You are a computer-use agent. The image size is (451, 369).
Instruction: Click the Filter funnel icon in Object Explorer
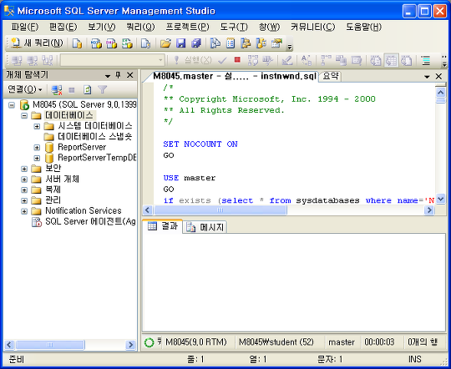pyautogui.click(x=103, y=90)
